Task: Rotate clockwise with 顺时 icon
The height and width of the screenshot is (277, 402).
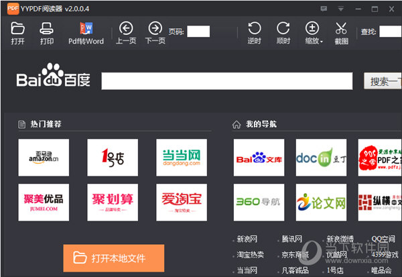Action: 283,34
